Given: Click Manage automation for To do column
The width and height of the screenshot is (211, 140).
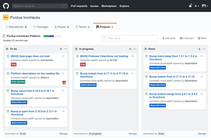Looking at the screenshot, I should tap(64, 134).
